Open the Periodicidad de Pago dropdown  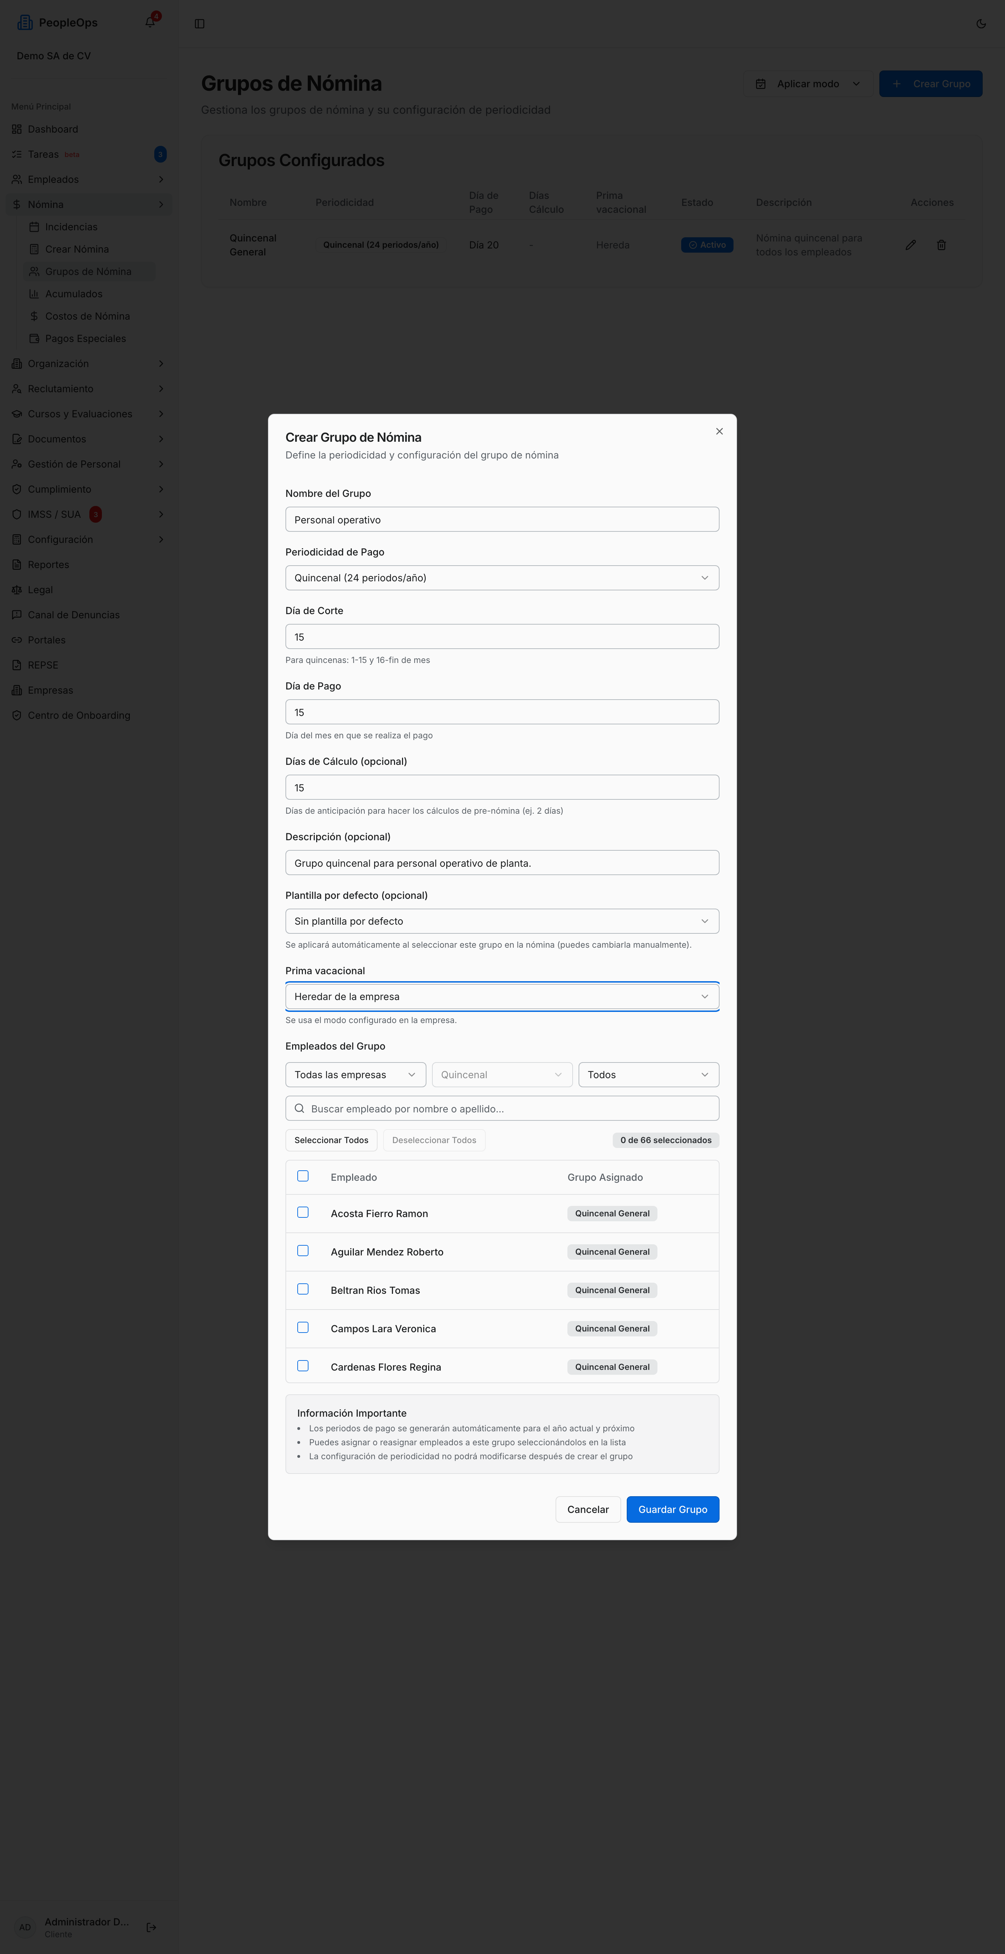pos(502,578)
